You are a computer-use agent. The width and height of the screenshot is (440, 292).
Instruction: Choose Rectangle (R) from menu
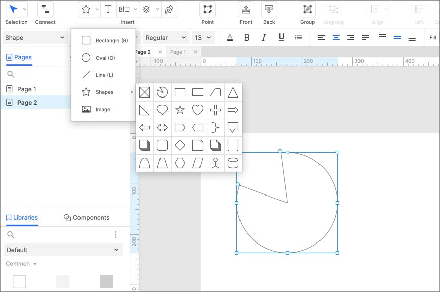(x=104, y=40)
